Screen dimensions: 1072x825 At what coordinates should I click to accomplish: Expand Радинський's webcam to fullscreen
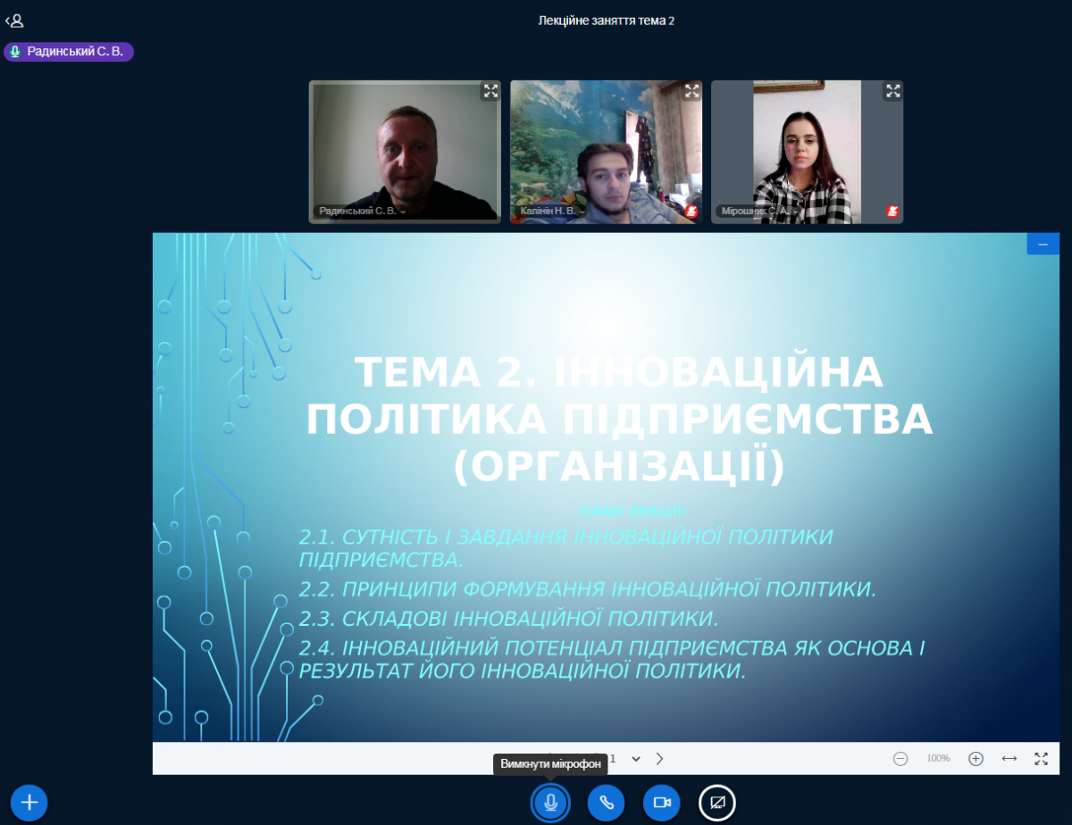(490, 91)
